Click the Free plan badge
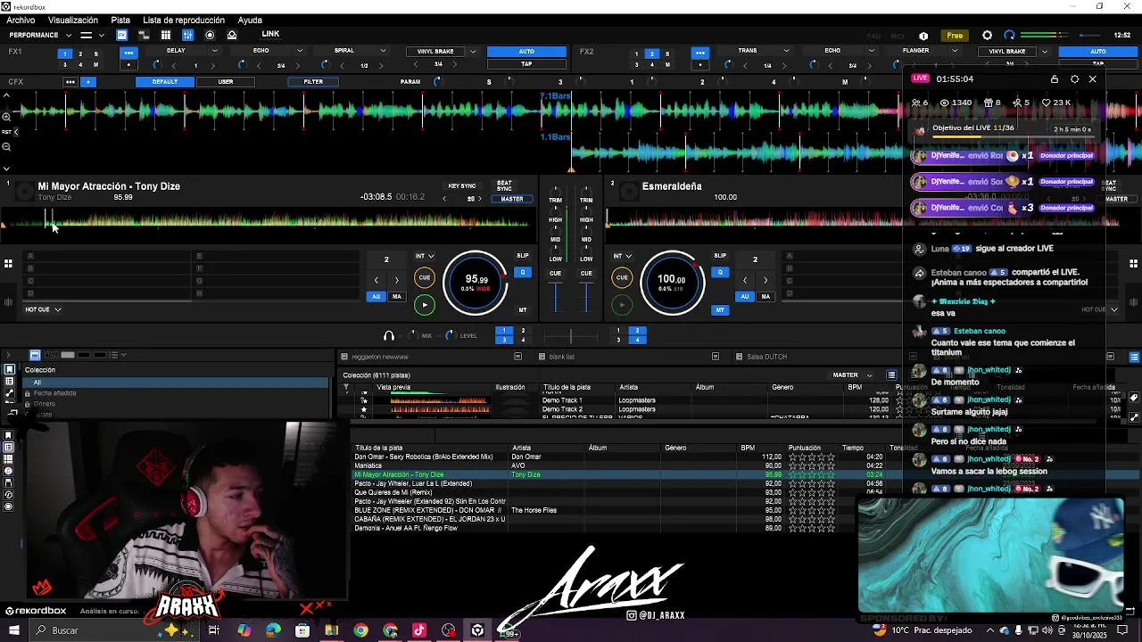The image size is (1142, 642). pos(955,36)
